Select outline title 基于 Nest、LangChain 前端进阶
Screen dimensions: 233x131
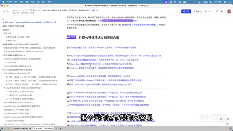(x=30, y=23)
